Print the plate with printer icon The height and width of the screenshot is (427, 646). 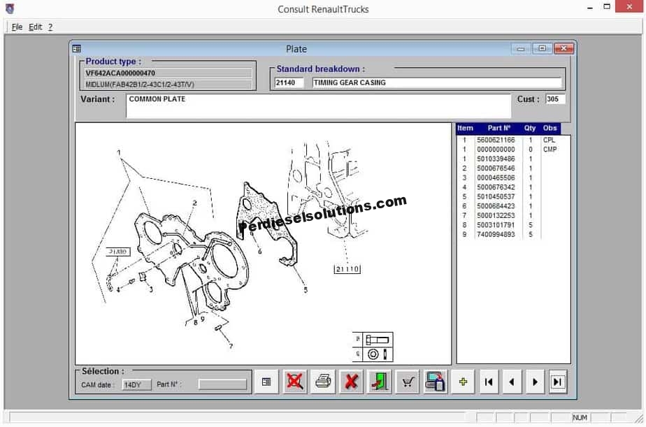tap(323, 382)
